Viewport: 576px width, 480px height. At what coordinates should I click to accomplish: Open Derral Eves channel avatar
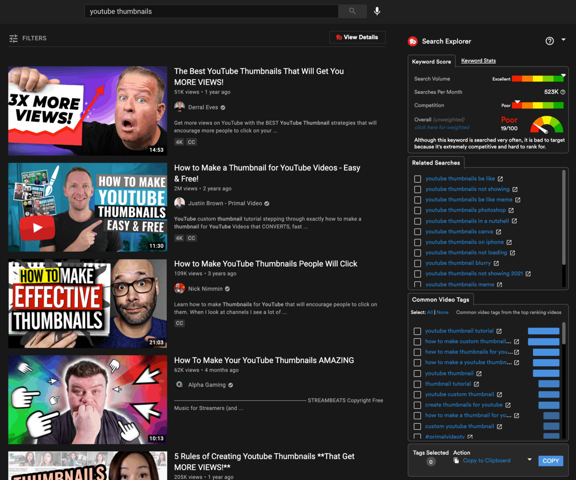[180, 107]
